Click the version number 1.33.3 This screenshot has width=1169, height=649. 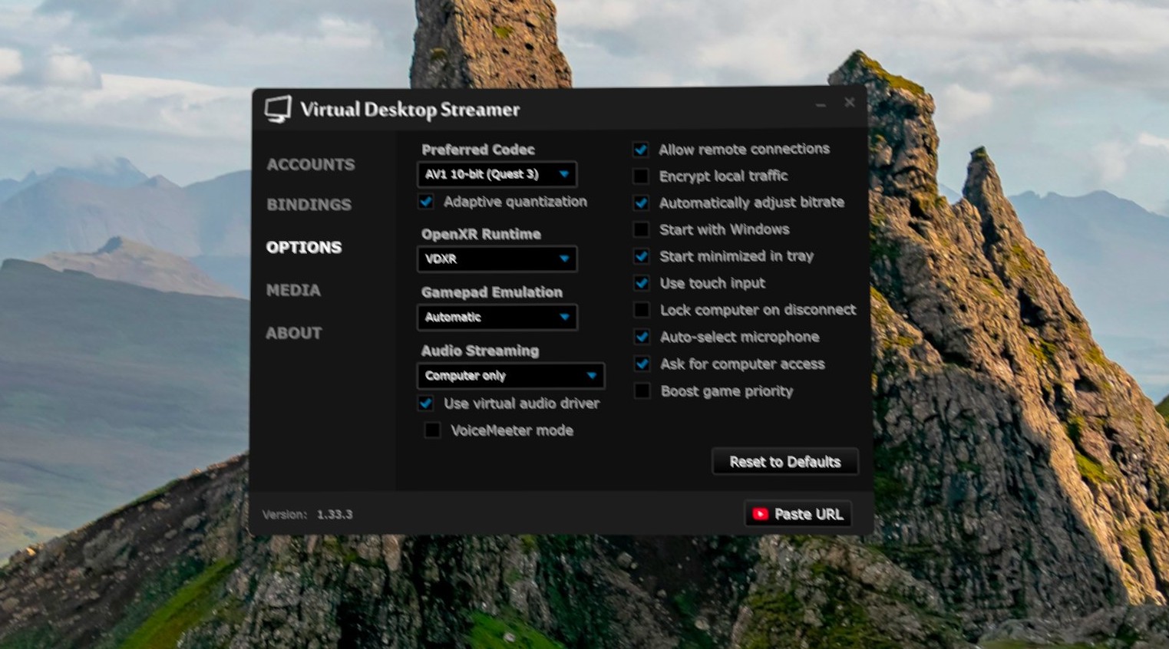pos(335,515)
